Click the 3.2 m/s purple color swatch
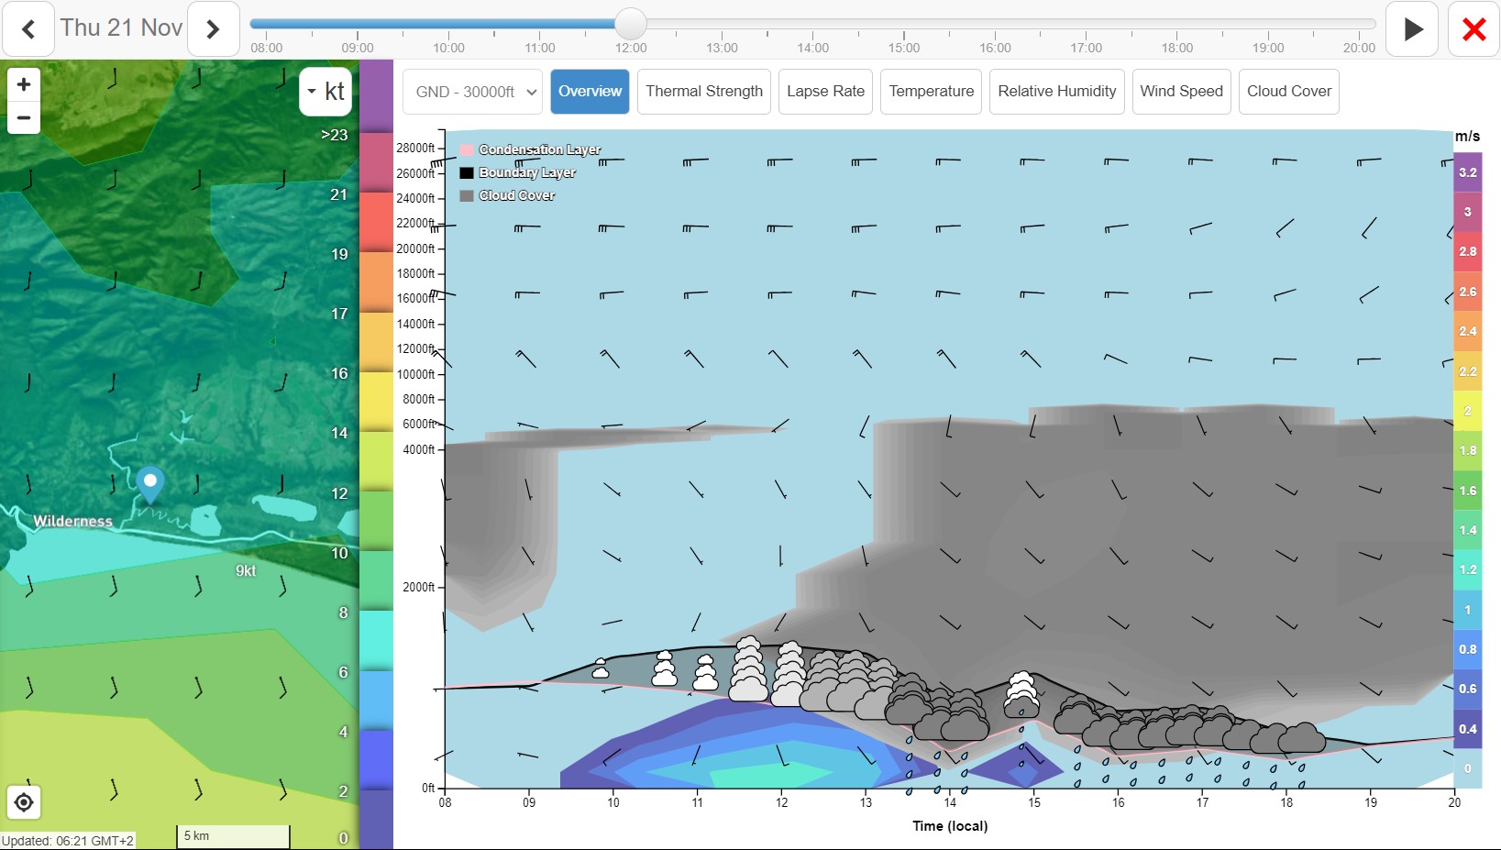Image resolution: width=1501 pixels, height=850 pixels. (1467, 172)
